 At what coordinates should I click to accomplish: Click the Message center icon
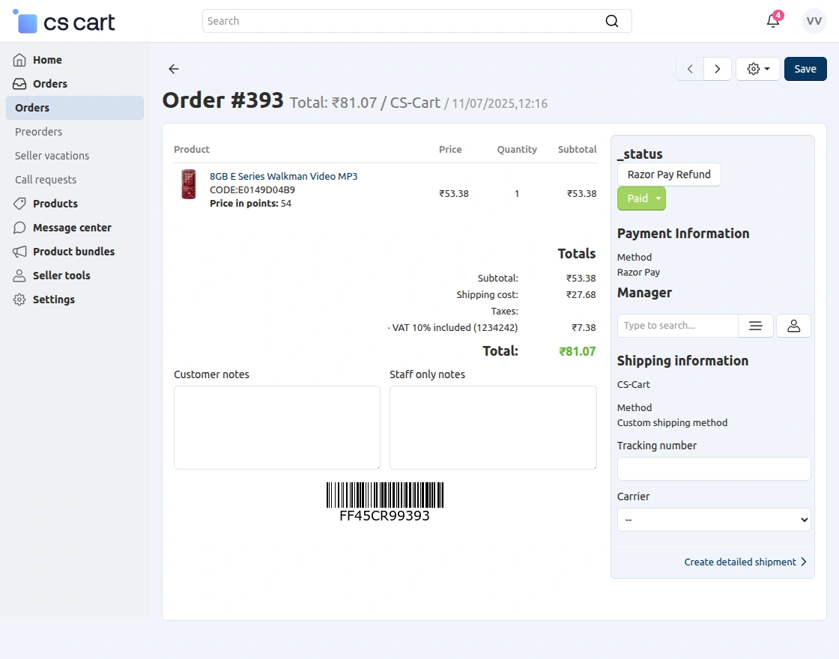click(x=19, y=227)
